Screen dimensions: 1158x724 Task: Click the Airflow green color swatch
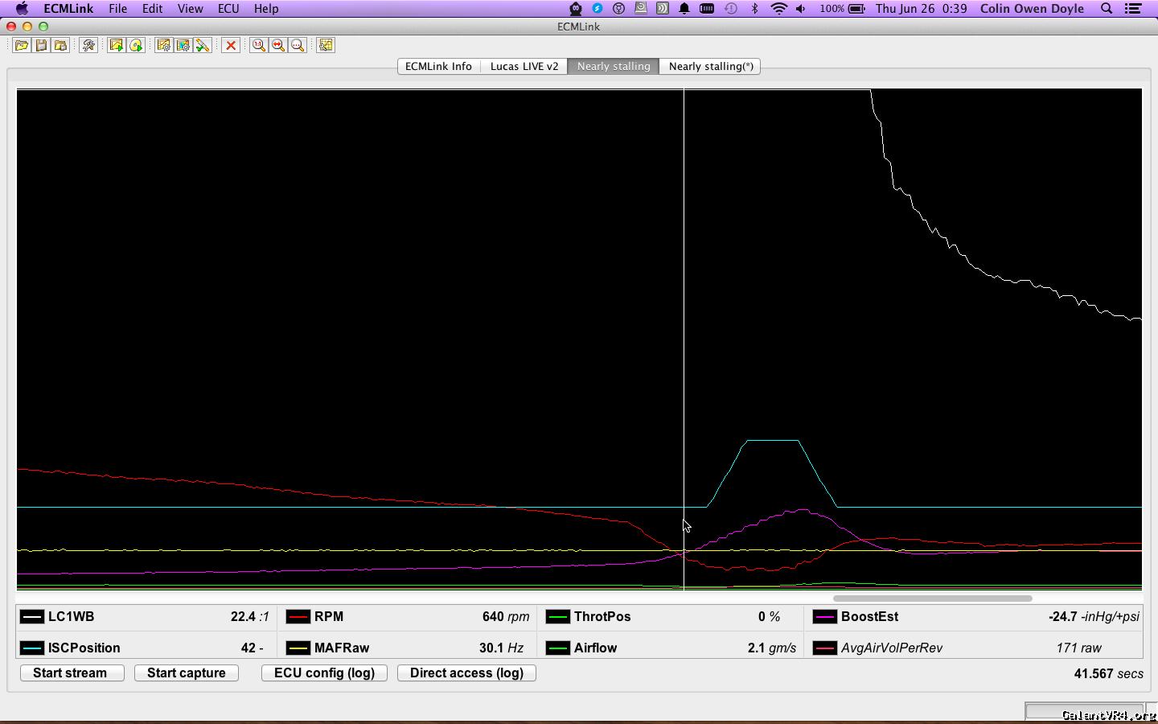(x=557, y=648)
